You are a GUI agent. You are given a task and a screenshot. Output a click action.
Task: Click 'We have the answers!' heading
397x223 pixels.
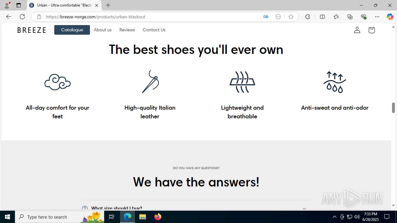196,182
